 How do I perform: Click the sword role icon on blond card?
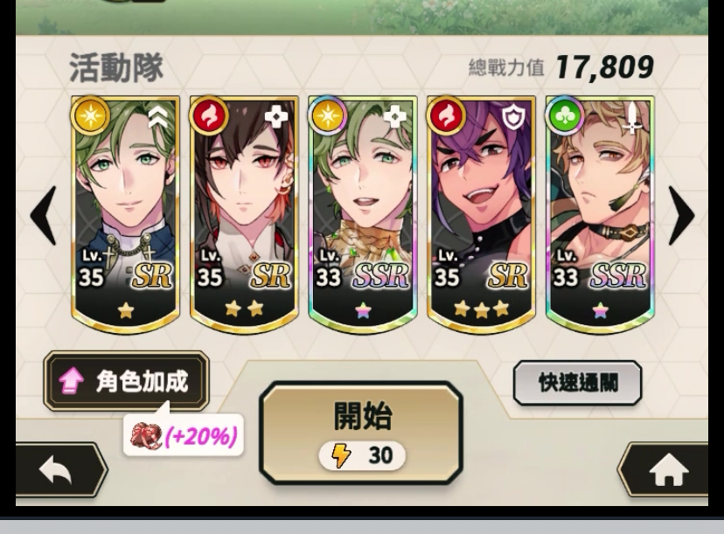tap(631, 117)
